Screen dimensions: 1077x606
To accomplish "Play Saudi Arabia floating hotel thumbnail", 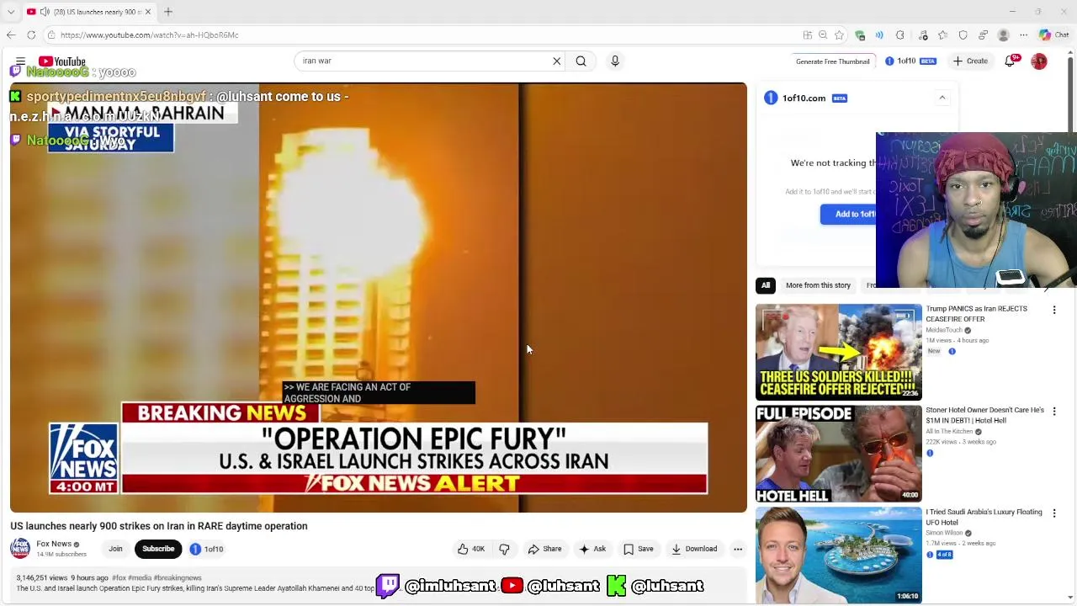I will coord(838,555).
